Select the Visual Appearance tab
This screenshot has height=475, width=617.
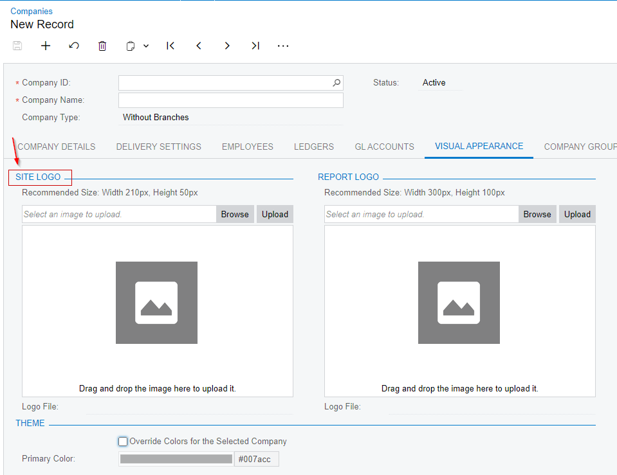point(479,147)
